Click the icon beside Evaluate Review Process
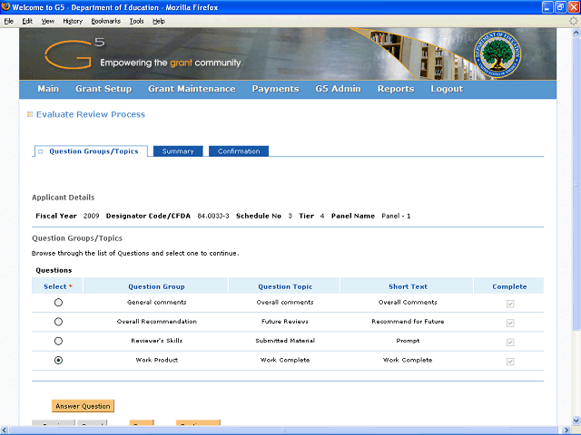The height and width of the screenshot is (435, 581). (x=30, y=114)
